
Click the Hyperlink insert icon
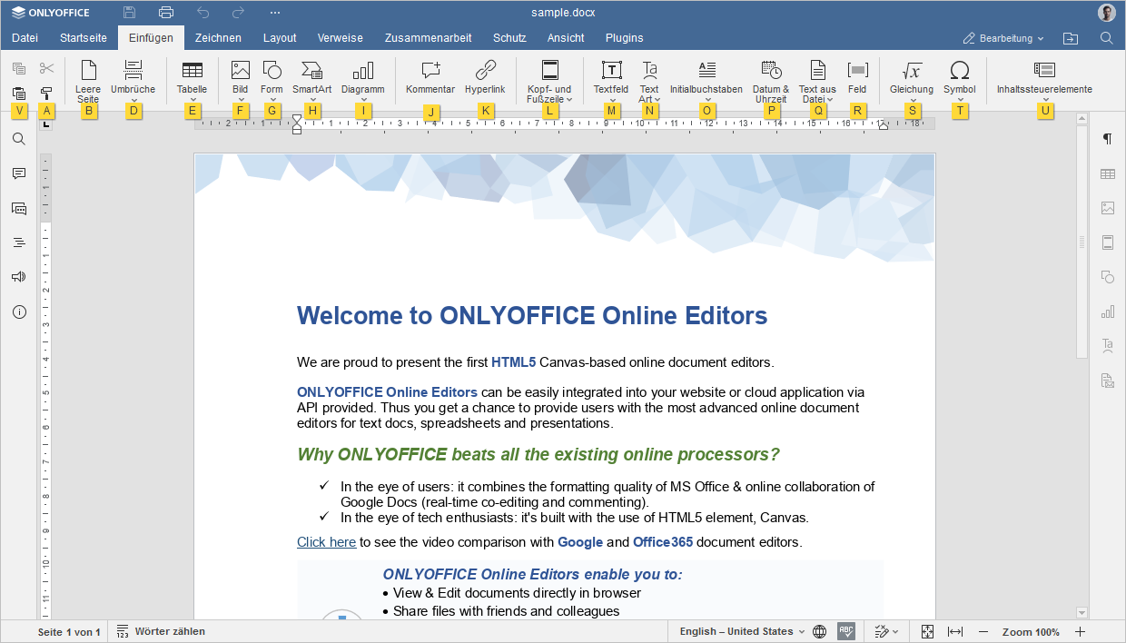click(485, 71)
